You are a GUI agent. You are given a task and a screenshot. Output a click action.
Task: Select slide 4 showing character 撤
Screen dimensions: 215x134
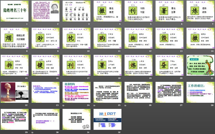tap(107, 11)
